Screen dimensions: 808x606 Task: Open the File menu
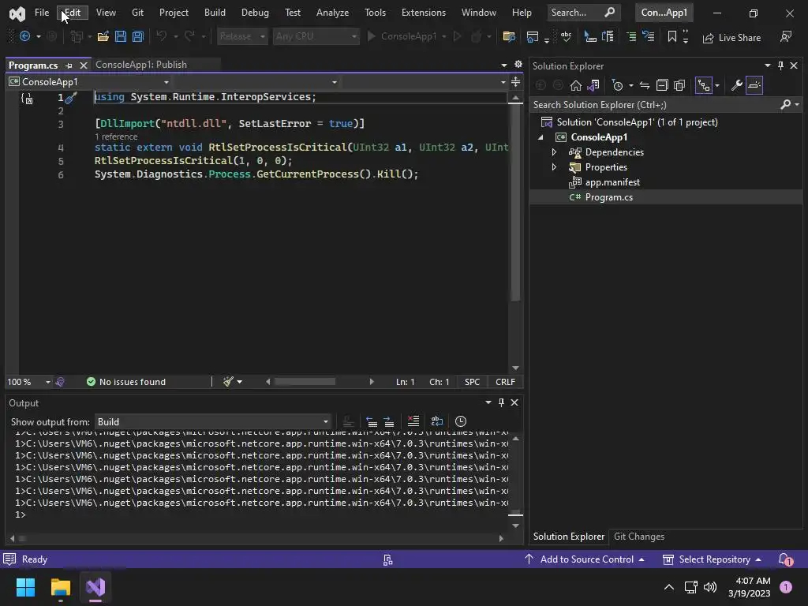pyautogui.click(x=42, y=13)
